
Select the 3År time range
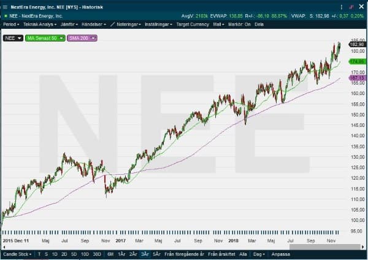(145, 254)
